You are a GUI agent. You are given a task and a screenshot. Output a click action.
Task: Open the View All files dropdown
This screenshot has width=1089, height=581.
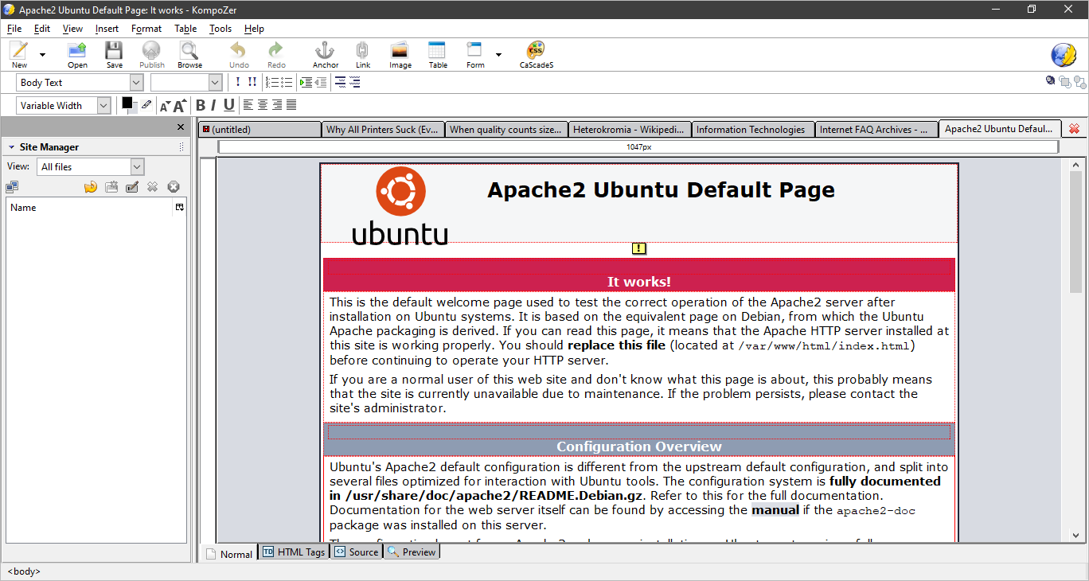pos(90,167)
